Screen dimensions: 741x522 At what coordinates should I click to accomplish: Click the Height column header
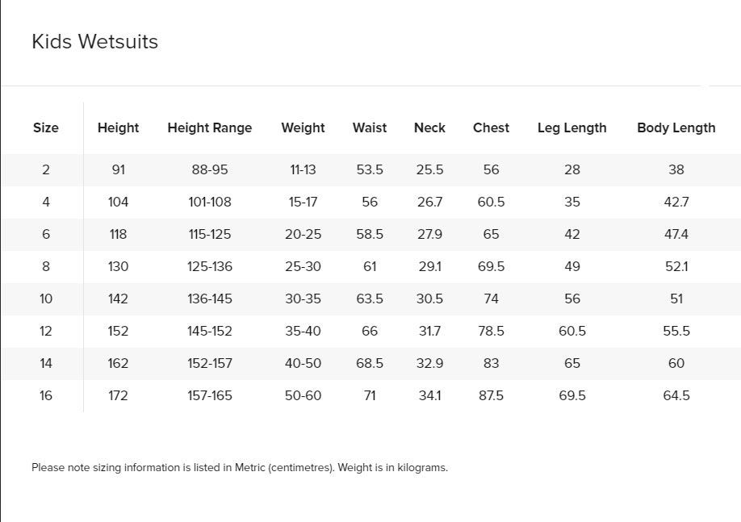tap(118, 127)
